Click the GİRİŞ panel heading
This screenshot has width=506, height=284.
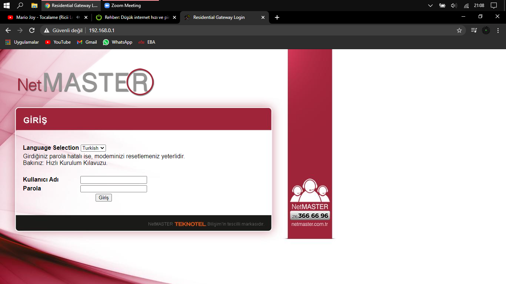(35, 121)
